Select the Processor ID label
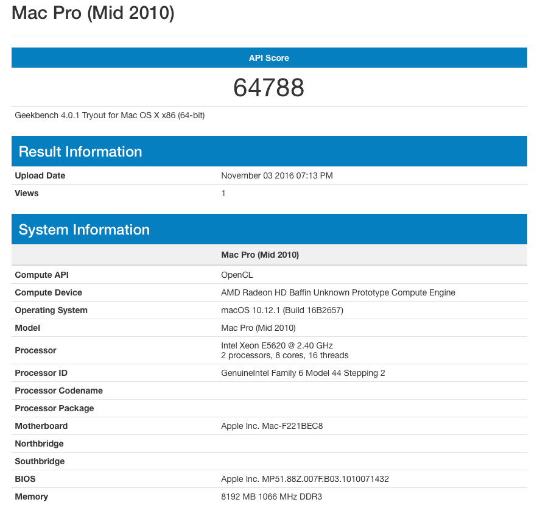The image size is (537, 516). coord(41,373)
